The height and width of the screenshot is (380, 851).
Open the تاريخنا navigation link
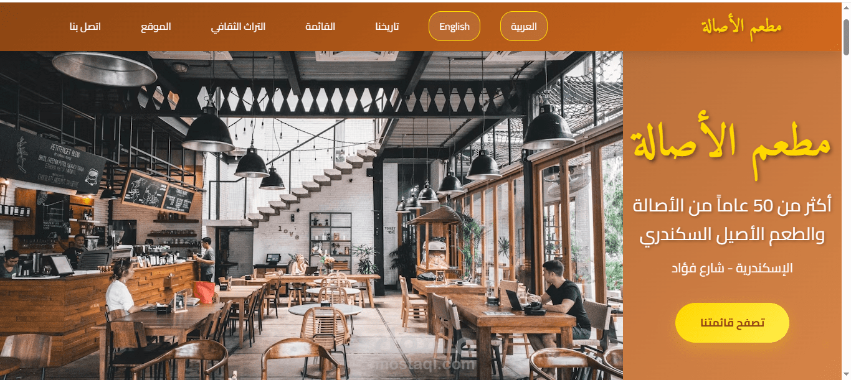click(387, 27)
